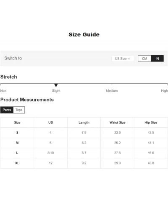Screen dimensions: 168x201
Task: Select the XL size row label
Action: pyautogui.click(x=17, y=163)
